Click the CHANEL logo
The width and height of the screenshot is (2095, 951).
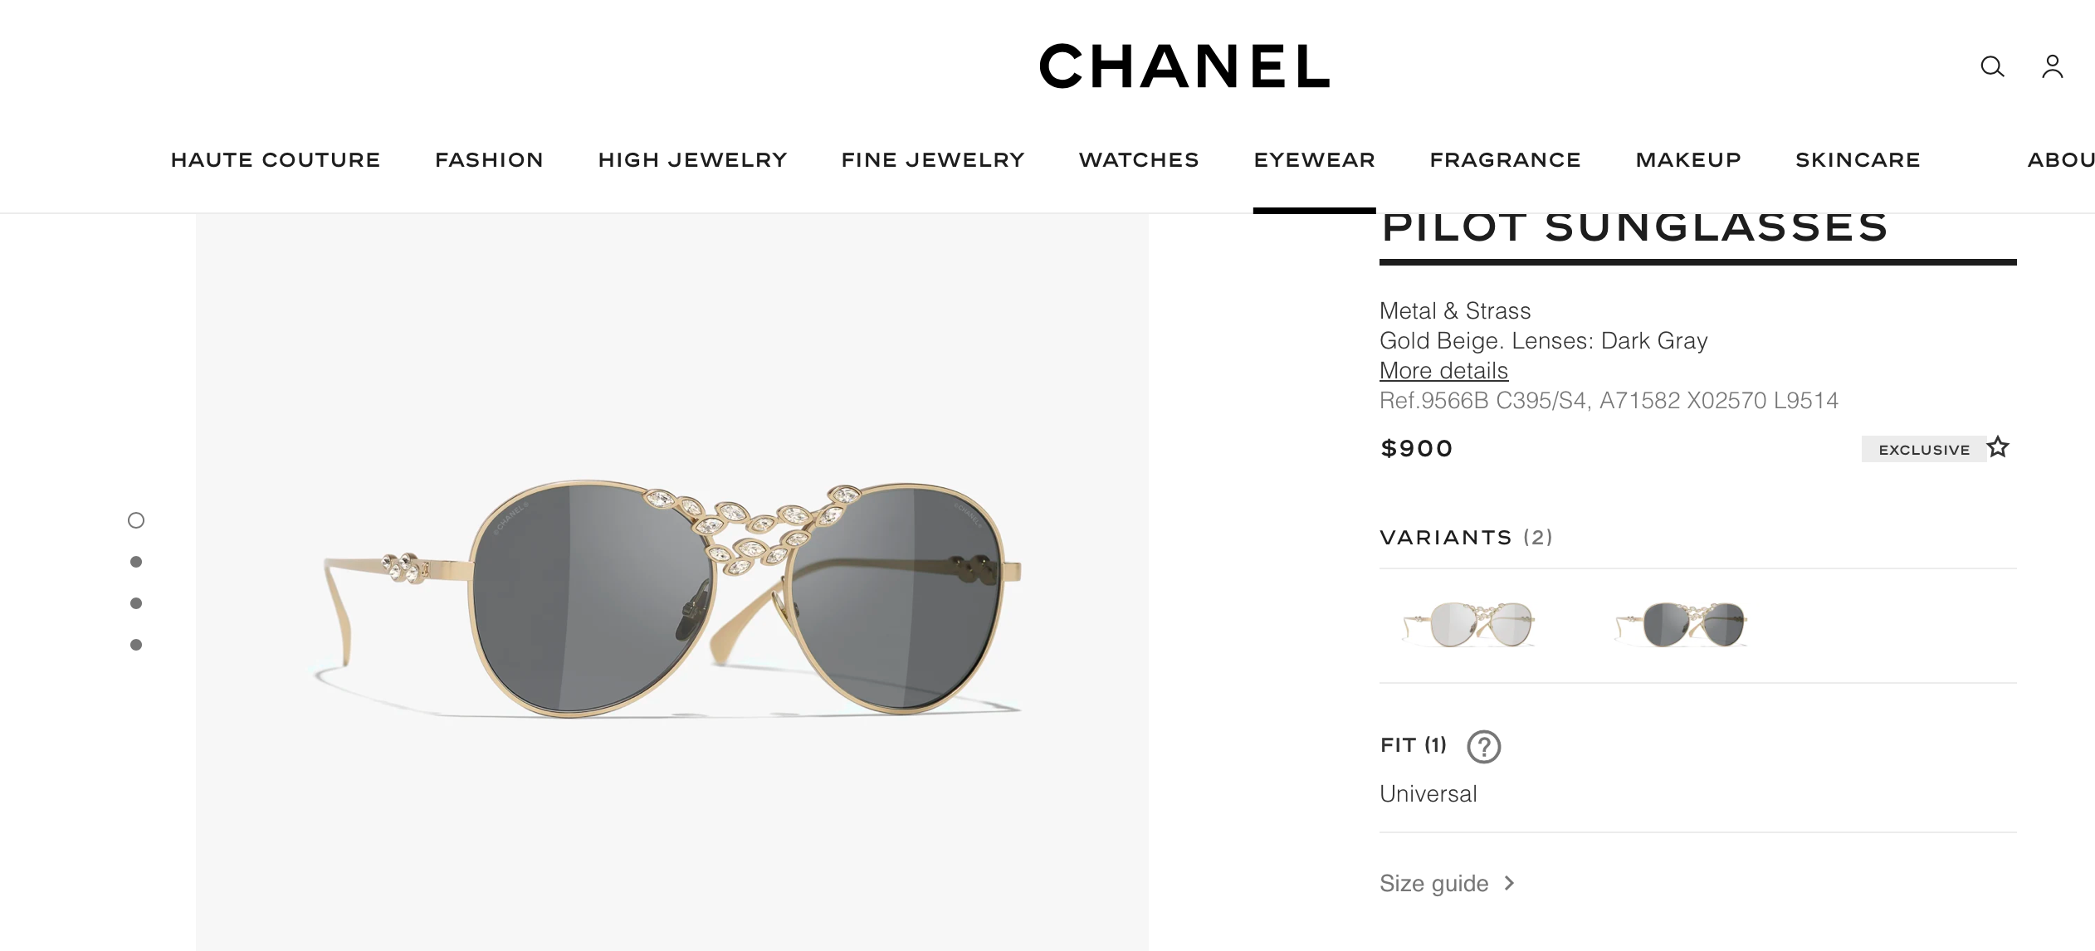point(1185,66)
